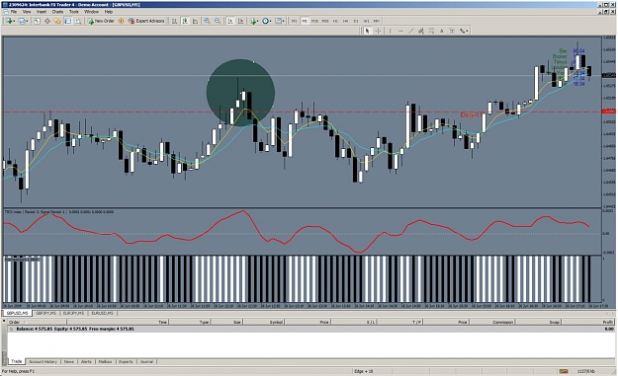This screenshot has height=376, width=618.
Task: Switch timeframe to H4
Action: [346, 21]
